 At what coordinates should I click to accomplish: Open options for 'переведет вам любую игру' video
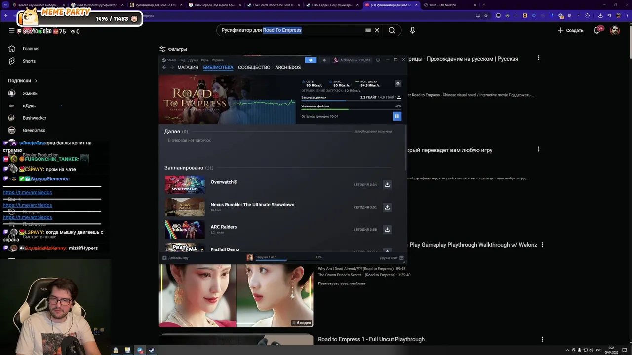[x=538, y=149]
